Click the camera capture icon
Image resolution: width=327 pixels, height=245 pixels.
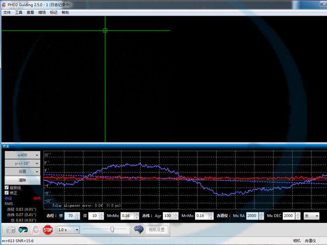[x=10, y=229]
